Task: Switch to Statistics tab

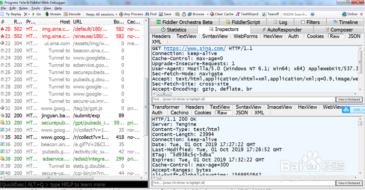Action: pos(174,30)
